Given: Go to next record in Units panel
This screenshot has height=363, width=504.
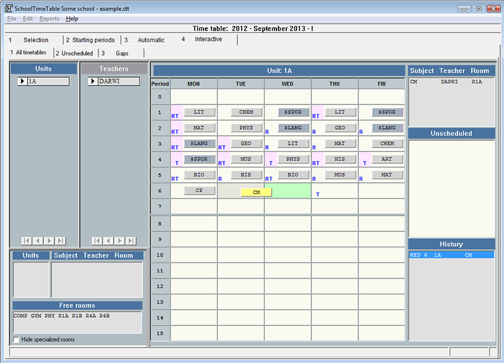Looking at the screenshot, I should pyautogui.click(x=49, y=241).
